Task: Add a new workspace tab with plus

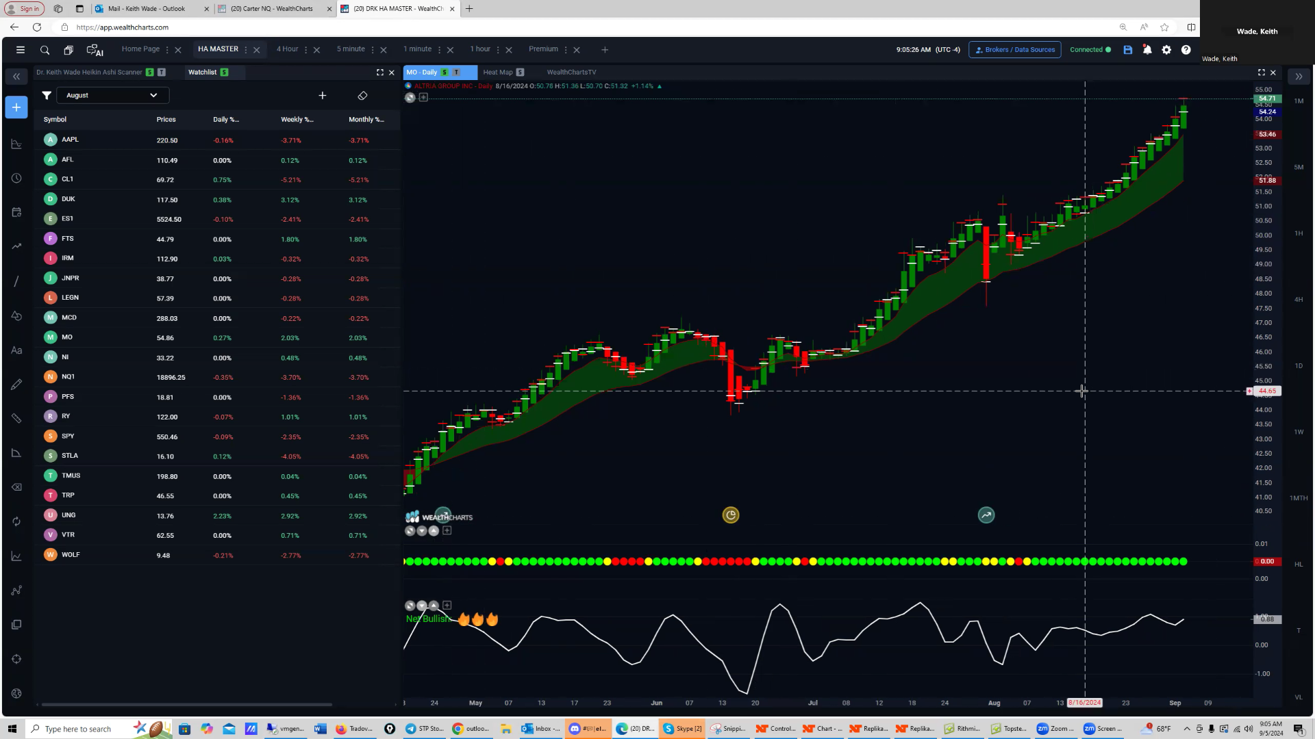Action: click(x=604, y=50)
